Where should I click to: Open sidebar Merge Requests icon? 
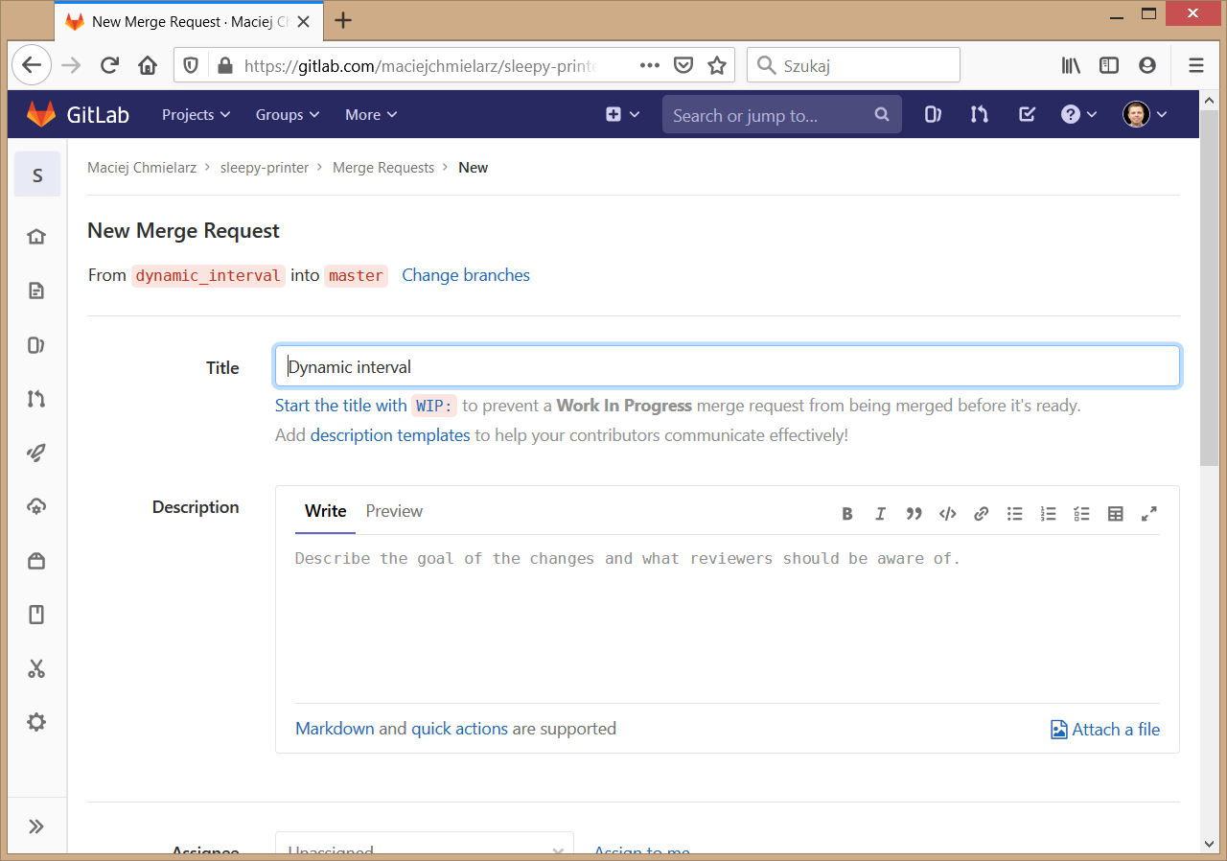tap(36, 399)
